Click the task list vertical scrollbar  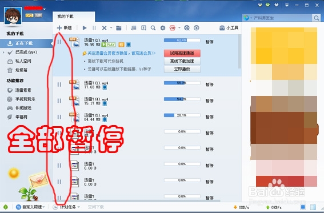(239, 51)
